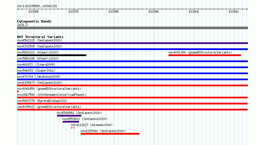This screenshot has height=145, width=256.
Task: Select the 1p31.3 band label
Action: (x=22, y=25)
